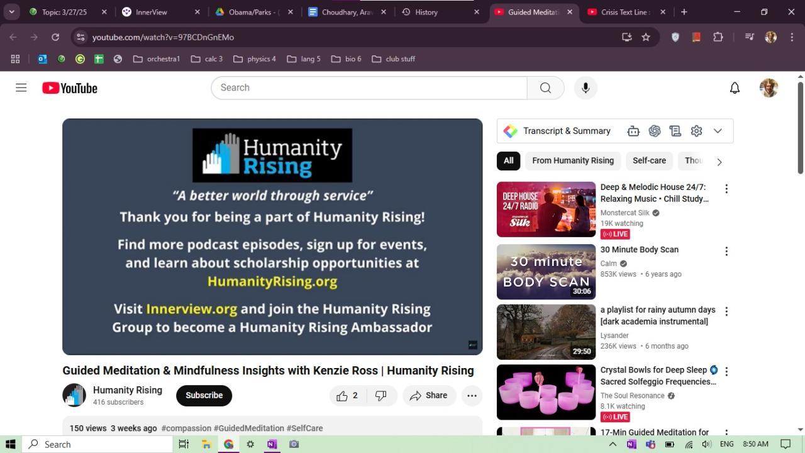Open options for rainy autumn playlist video
The width and height of the screenshot is (805, 453).
[726, 311]
